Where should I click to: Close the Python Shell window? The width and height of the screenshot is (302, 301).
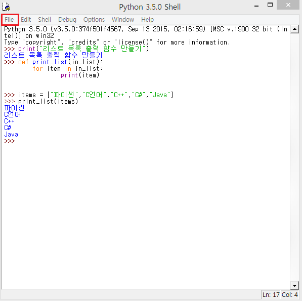(288, 5)
